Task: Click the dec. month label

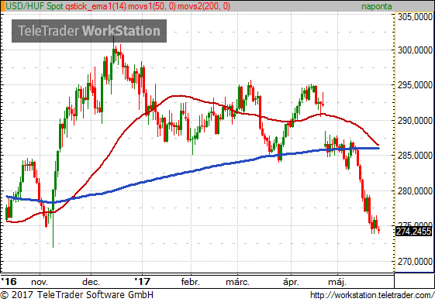Action: coord(91,282)
